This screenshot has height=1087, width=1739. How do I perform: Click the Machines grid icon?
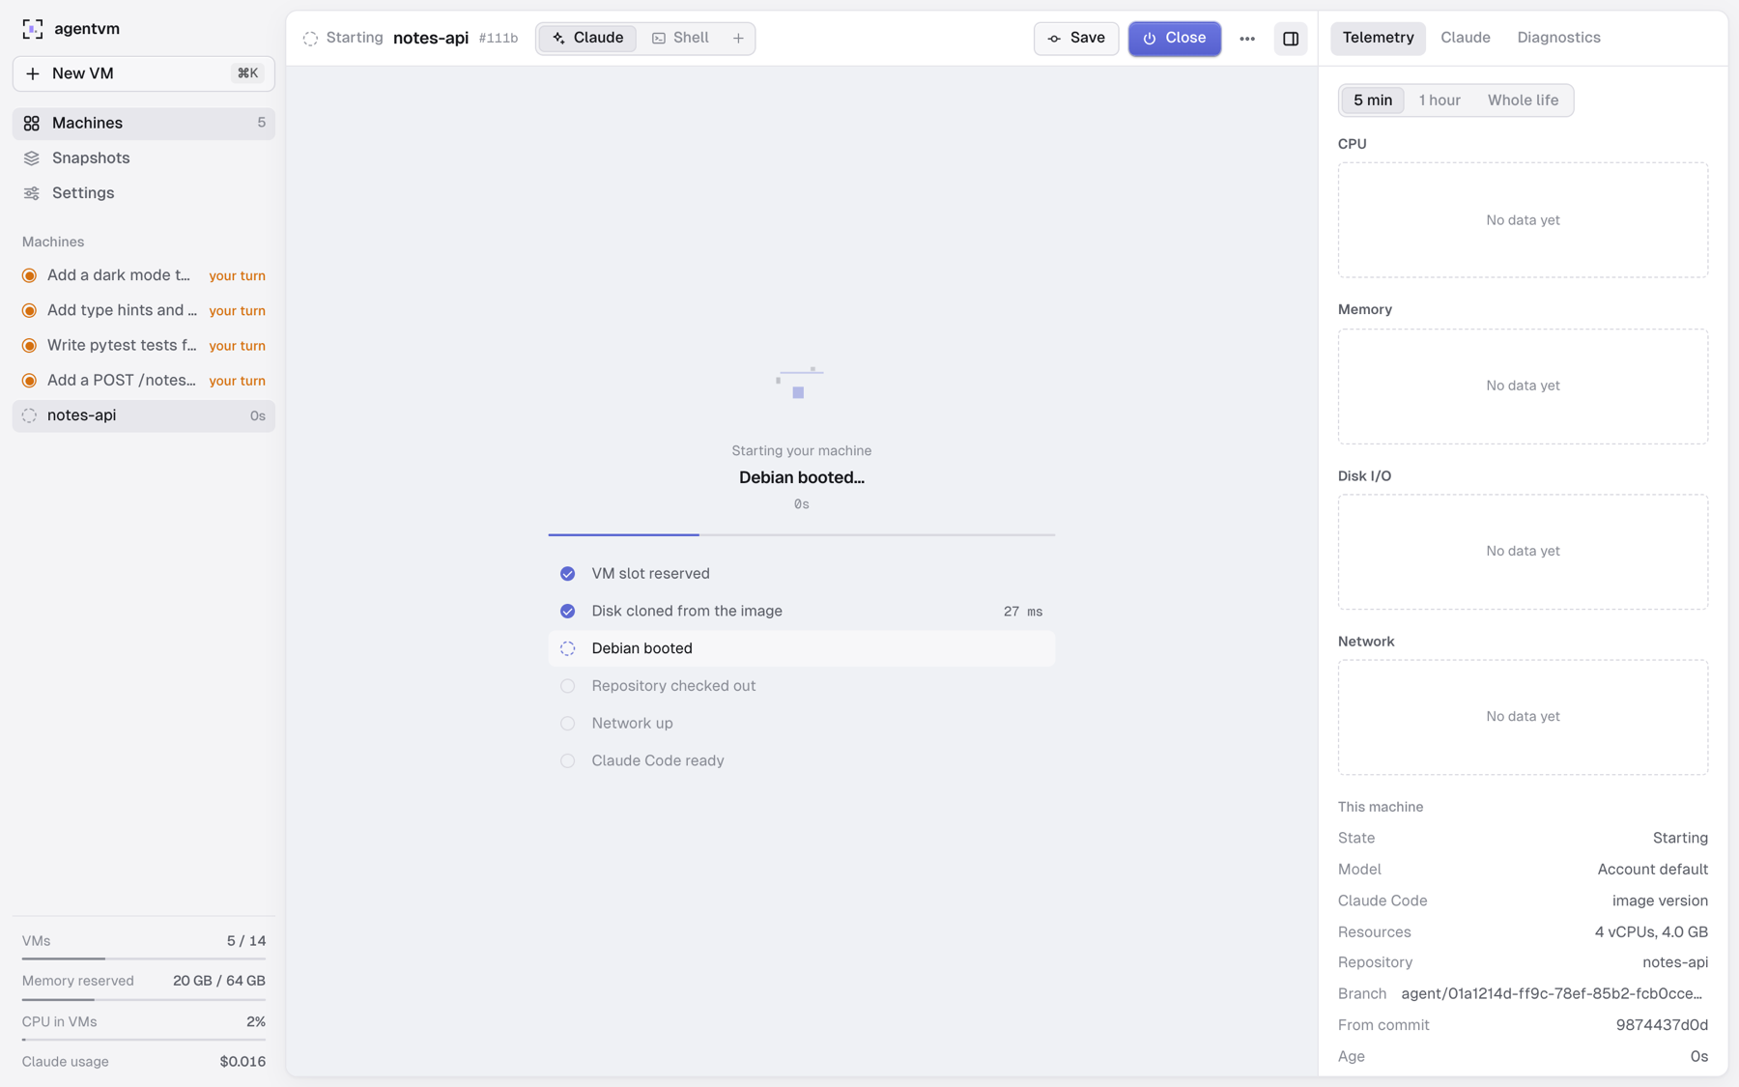pyautogui.click(x=32, y=123)
